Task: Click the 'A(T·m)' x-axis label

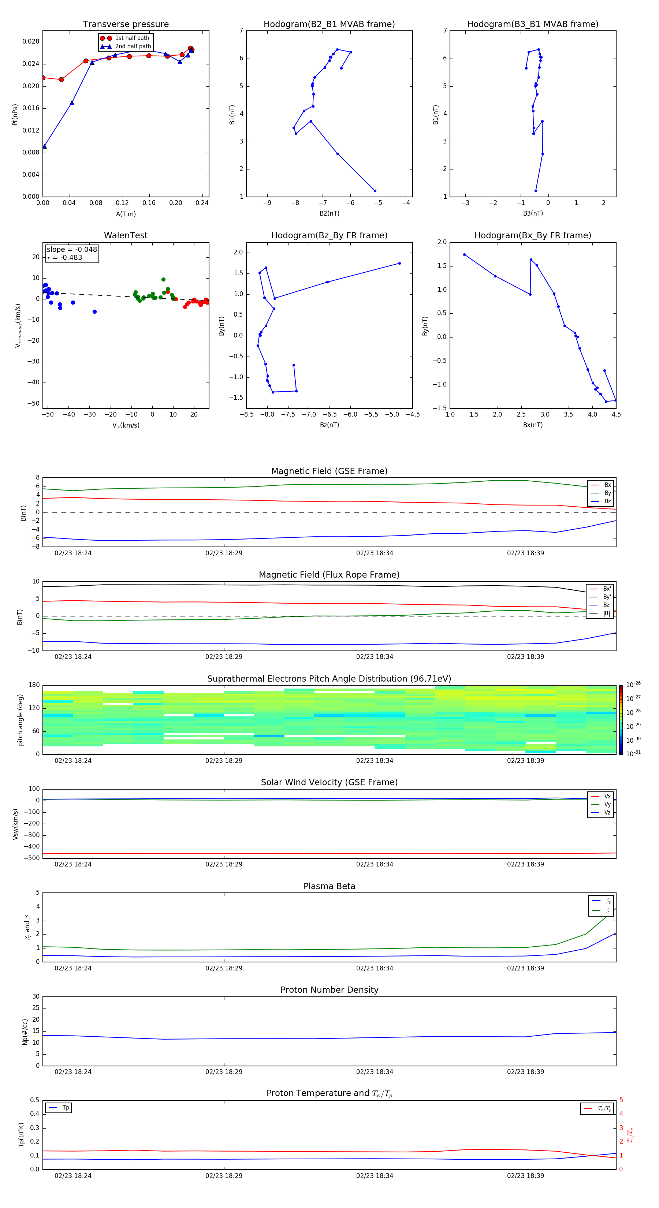Action: (126, 214)
